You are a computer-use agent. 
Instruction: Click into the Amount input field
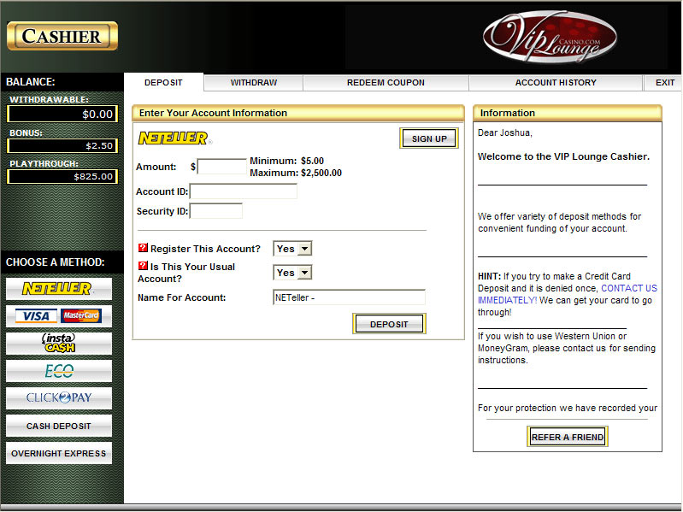[x=221, y=167]
